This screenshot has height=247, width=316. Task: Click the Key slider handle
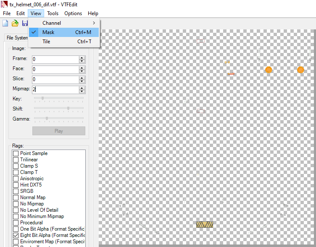pyautogui.click(x=42, y=98)
